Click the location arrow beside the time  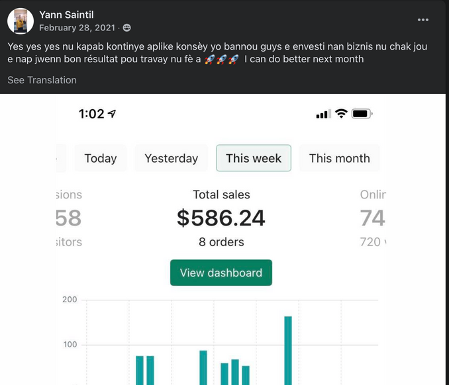pos(112,114)
